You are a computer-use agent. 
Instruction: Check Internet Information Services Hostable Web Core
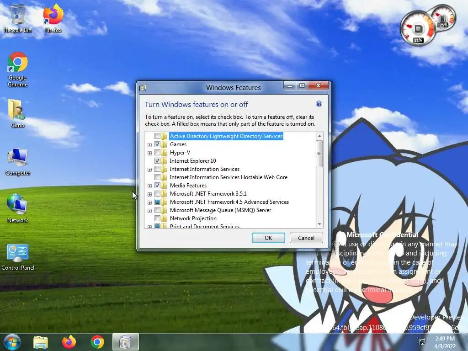tap(157, 177)
